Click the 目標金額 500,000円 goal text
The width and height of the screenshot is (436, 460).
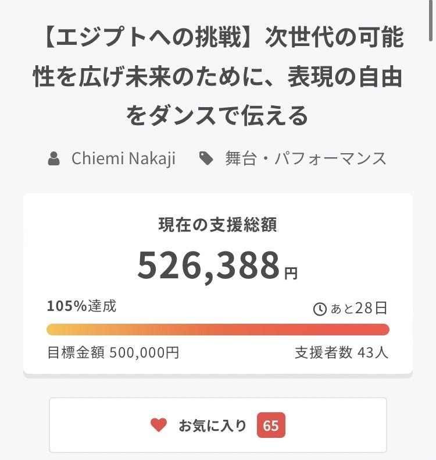point(113,352)
